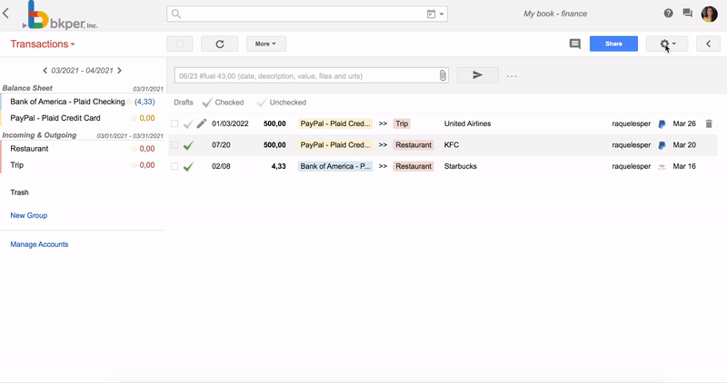Click PayPal icon in United Airlines row
The image size is (727, 383).
click(662, 124)
